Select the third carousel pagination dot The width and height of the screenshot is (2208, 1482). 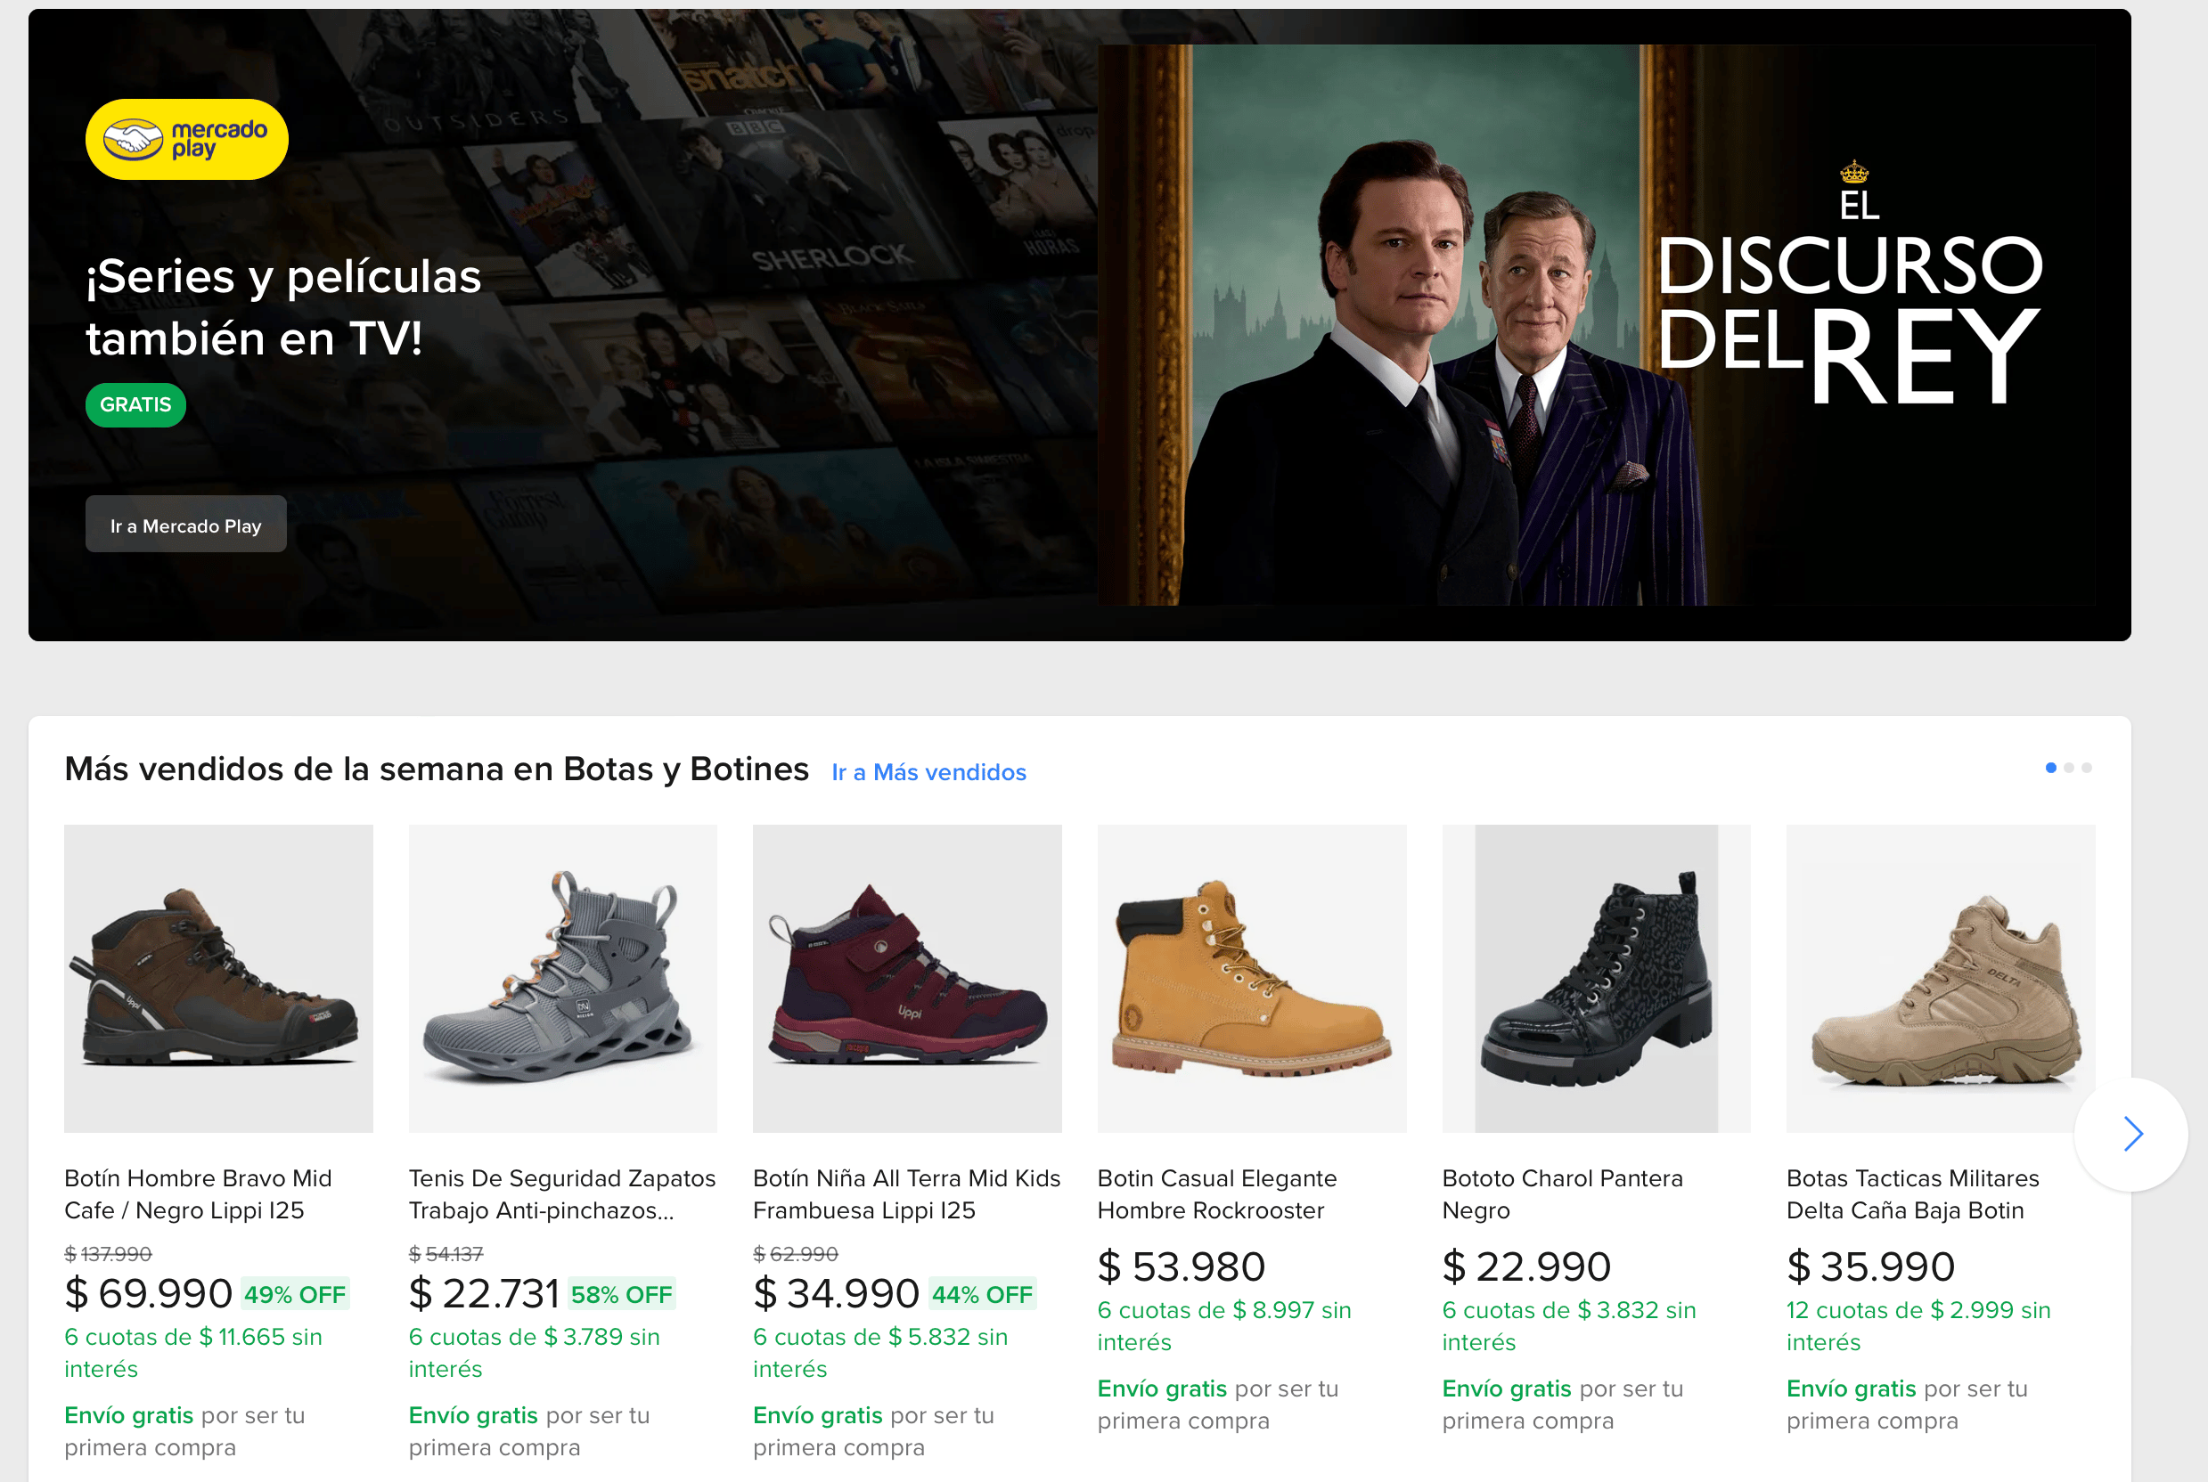(2087, 768)
